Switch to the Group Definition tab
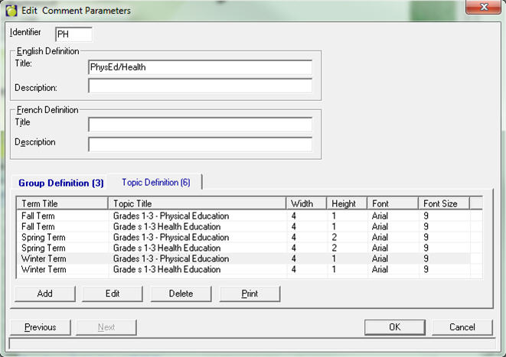Viewport: 506px width, 357px height. point(61,183)
